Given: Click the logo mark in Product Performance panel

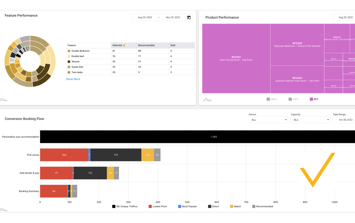Looking at the screenshot, I should pos(207,100).
